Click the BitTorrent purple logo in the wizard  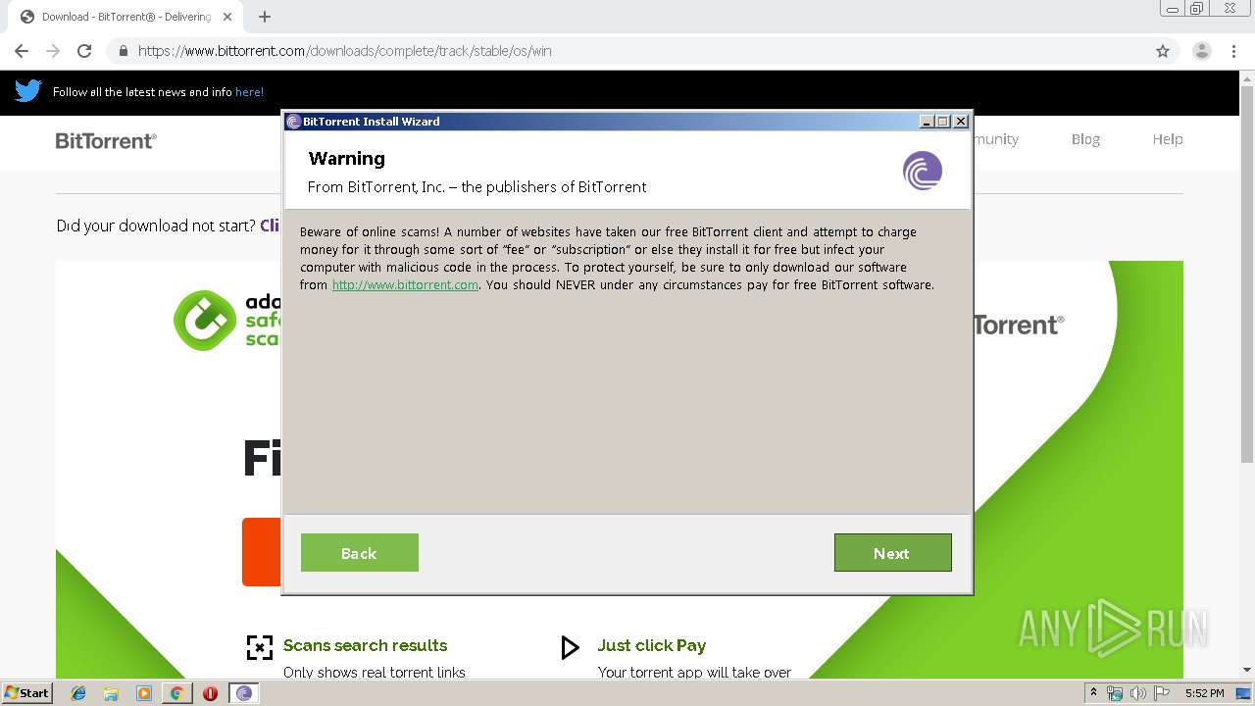point(922,171)
